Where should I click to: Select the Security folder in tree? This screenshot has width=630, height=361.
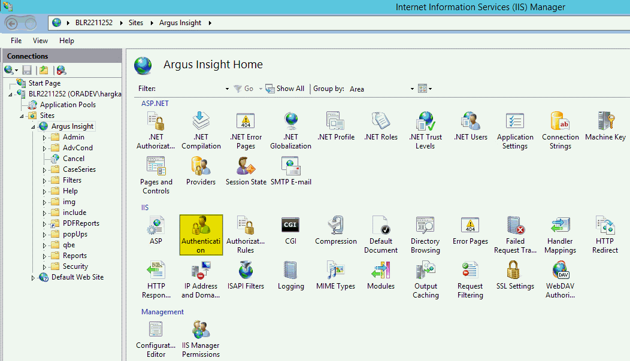click(75, 266)
